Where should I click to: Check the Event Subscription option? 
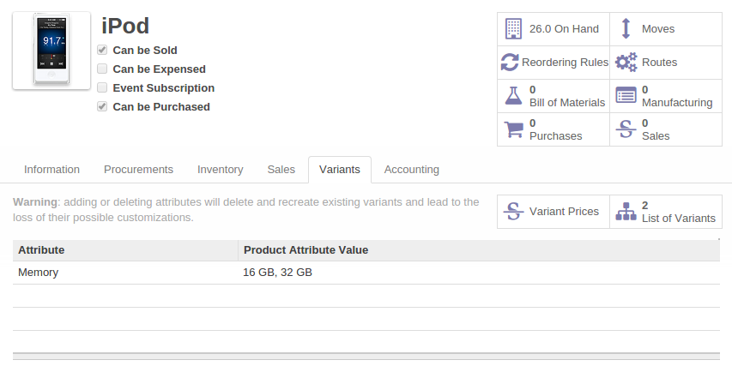(102, 88)
